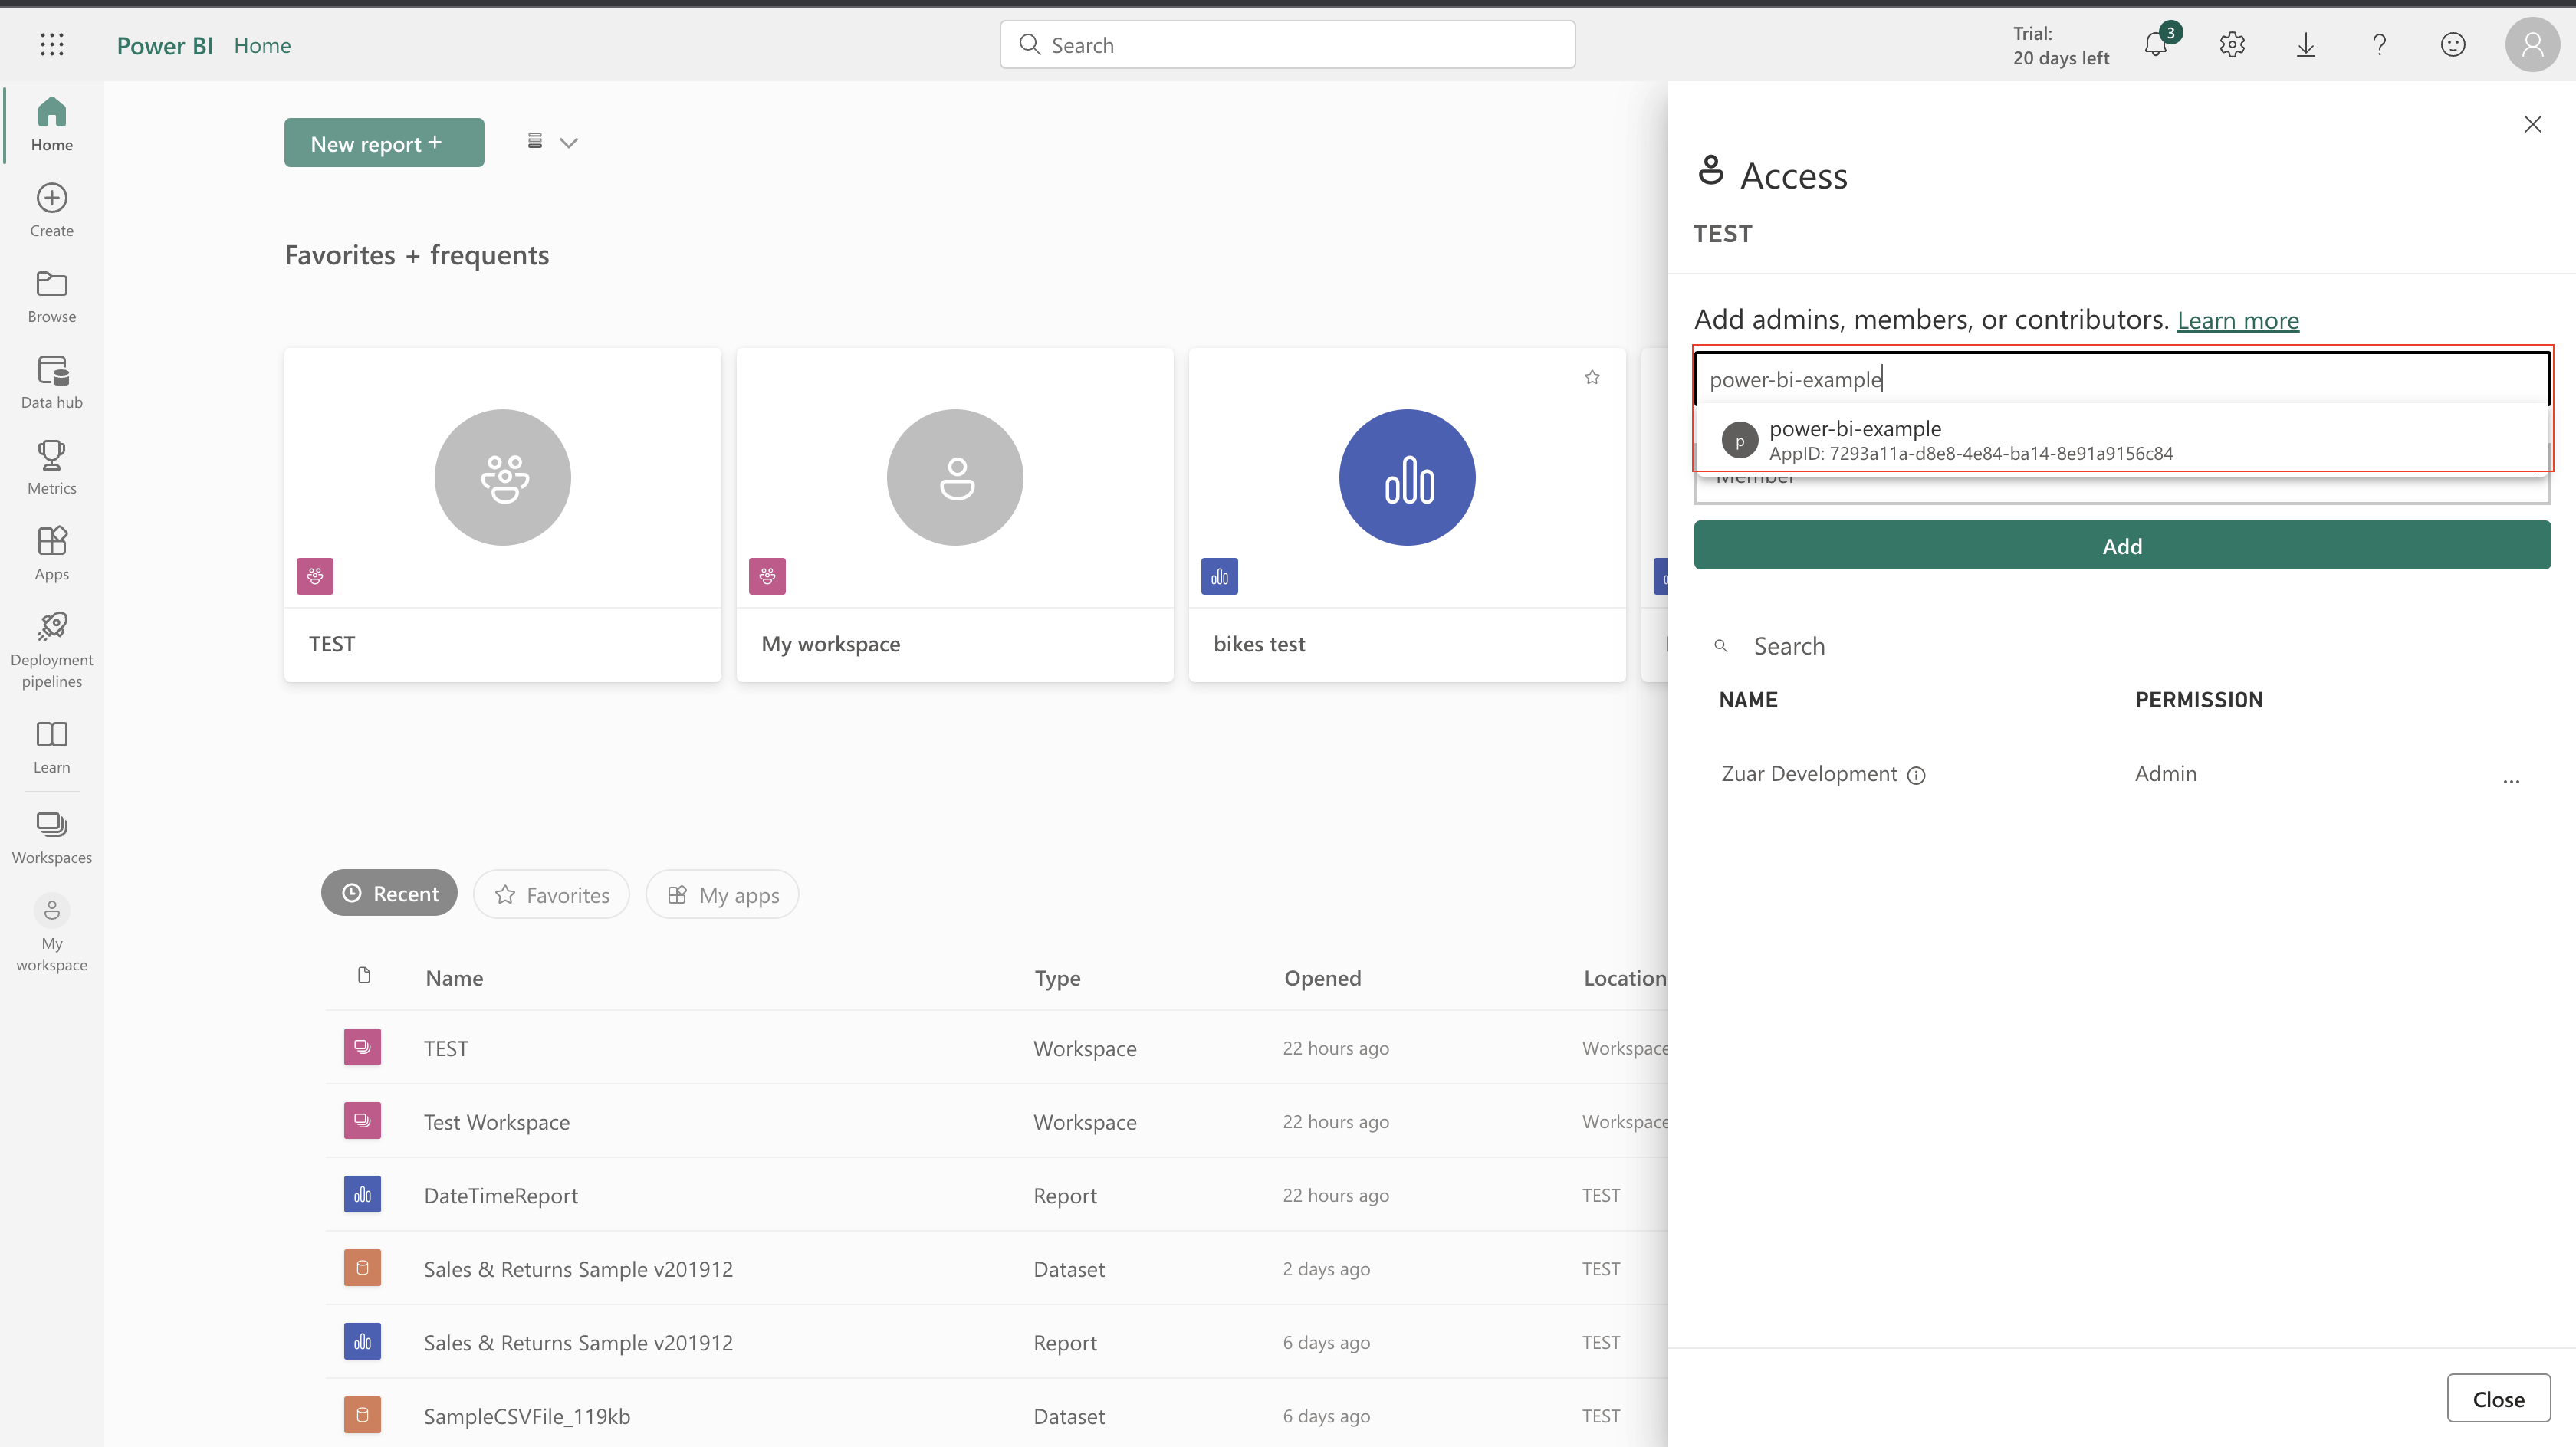The height and width of the screenshot is (1447, 2576).
Task: Open Learn in the sidebar
Action: [x=52, y=747]
